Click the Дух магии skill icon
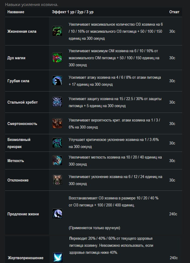190x263 pixels. point(57,58)
